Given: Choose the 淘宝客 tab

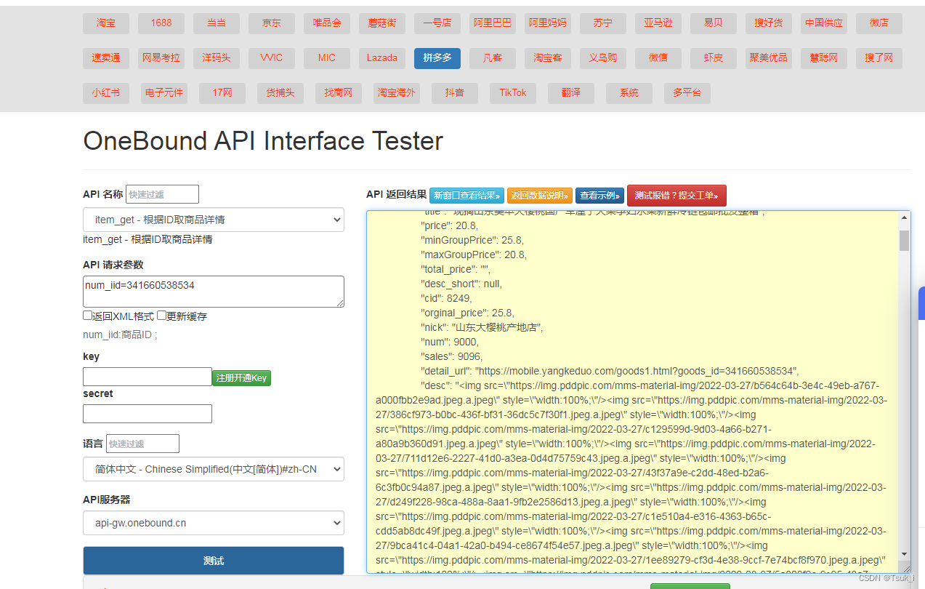Looking at the screenshot, I should [548, 58].
